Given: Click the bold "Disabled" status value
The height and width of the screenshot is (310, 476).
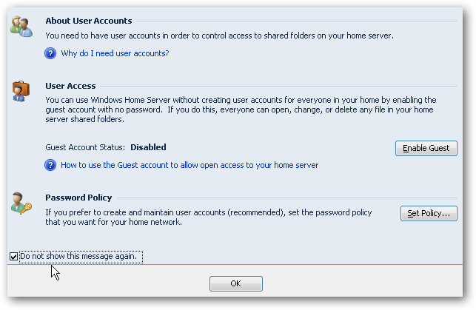Looking at the screenshot, I should (x=148, y=147).
